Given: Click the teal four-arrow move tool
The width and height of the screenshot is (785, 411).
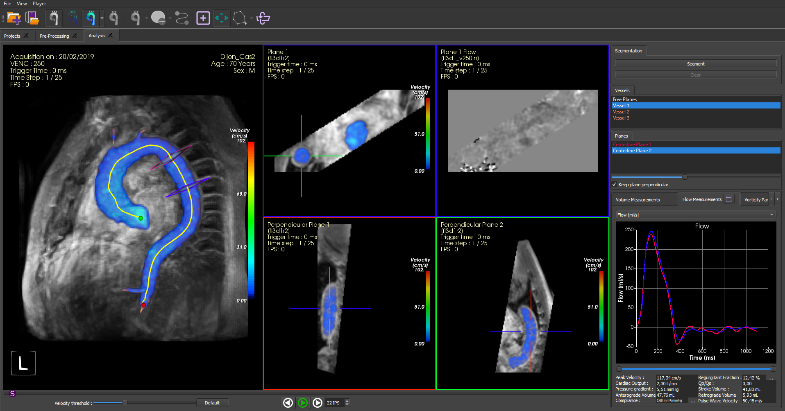Looking at the screenshot, I should click(222, 18).
